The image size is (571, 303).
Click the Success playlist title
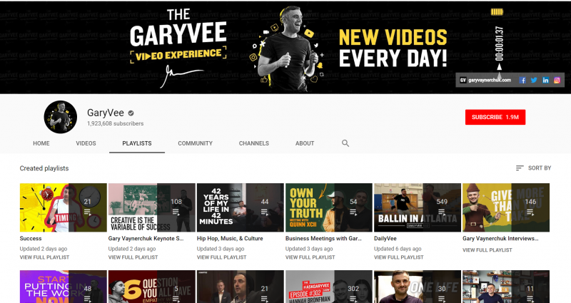[31, 239]
